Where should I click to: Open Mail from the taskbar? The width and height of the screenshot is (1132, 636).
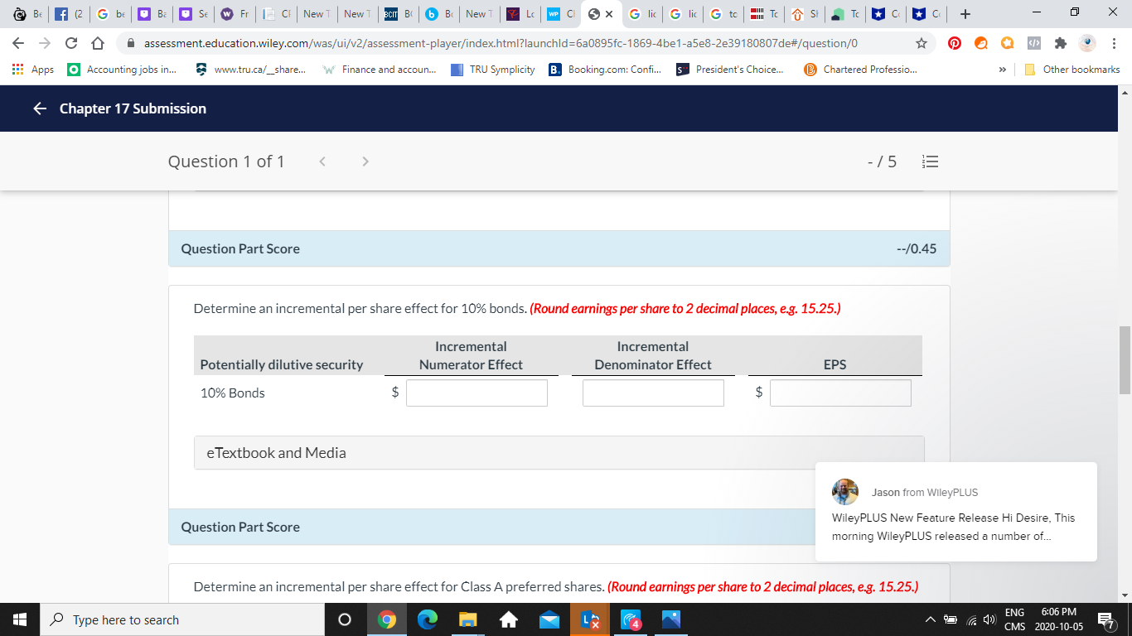549,619
